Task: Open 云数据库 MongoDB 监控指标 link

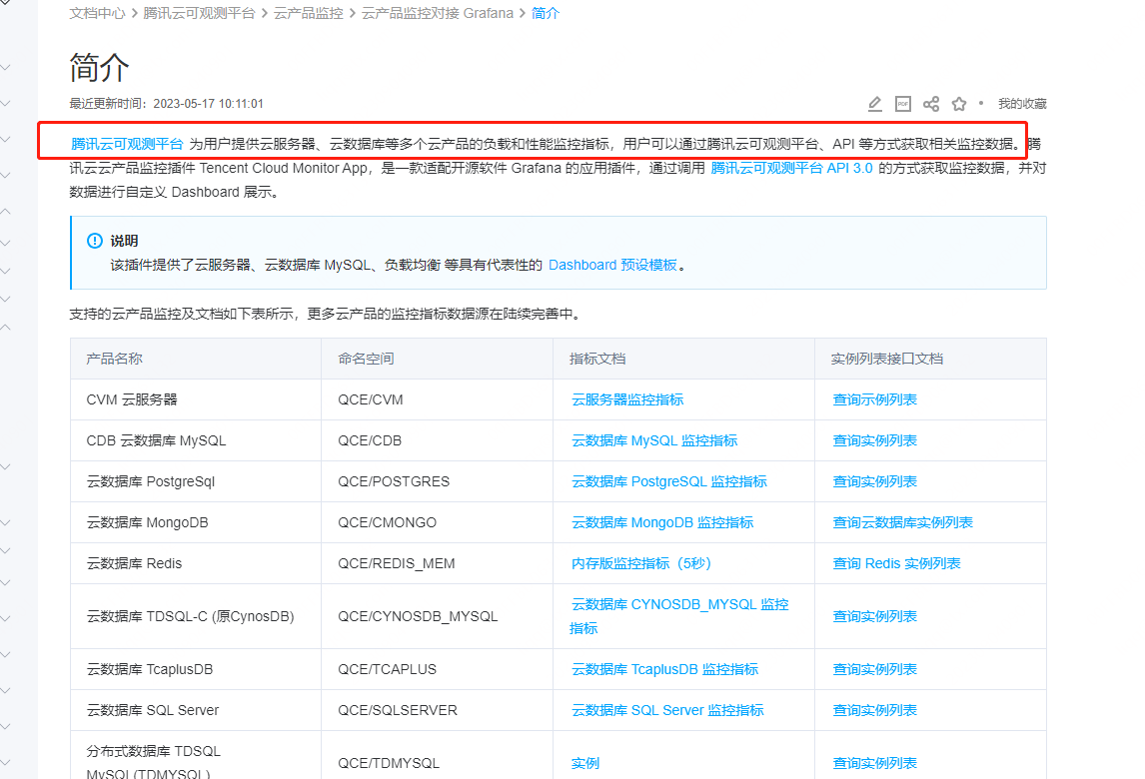Action: coord(662,522)
